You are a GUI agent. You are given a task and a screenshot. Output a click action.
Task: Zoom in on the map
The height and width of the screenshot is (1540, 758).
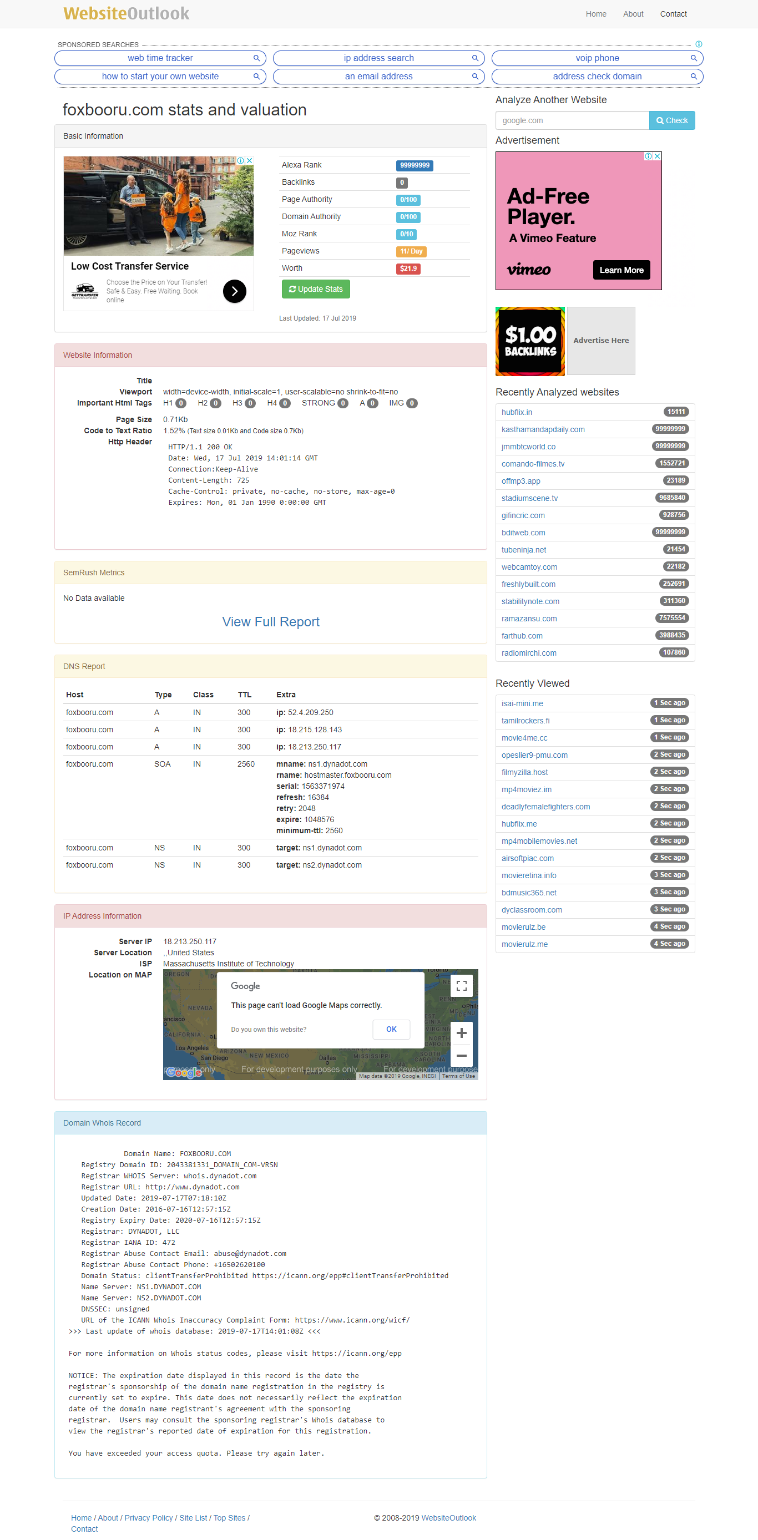[462, 1032]
